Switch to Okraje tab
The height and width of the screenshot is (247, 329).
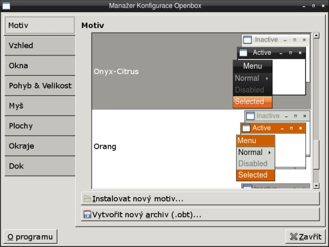[x=39, y=146]
